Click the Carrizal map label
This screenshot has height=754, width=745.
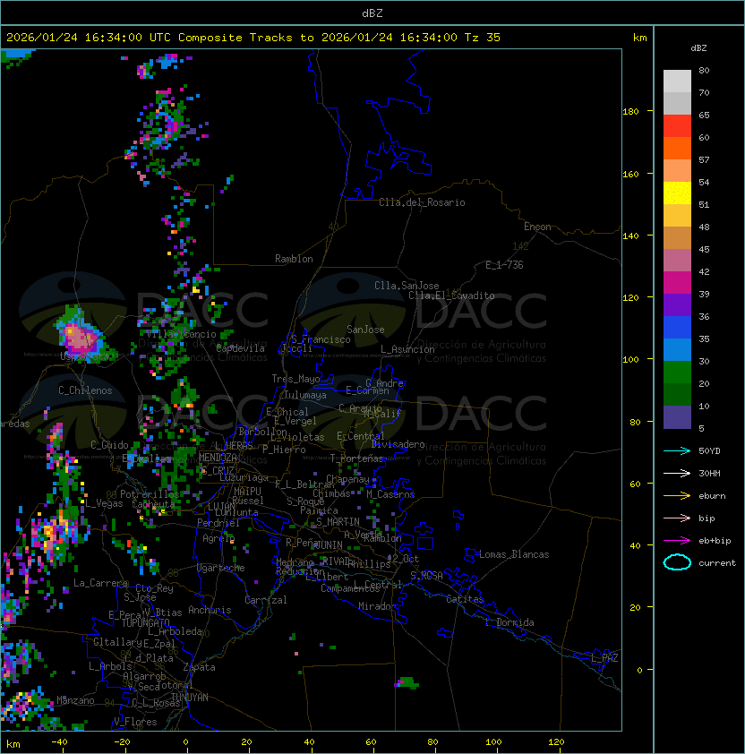(266, 600)
